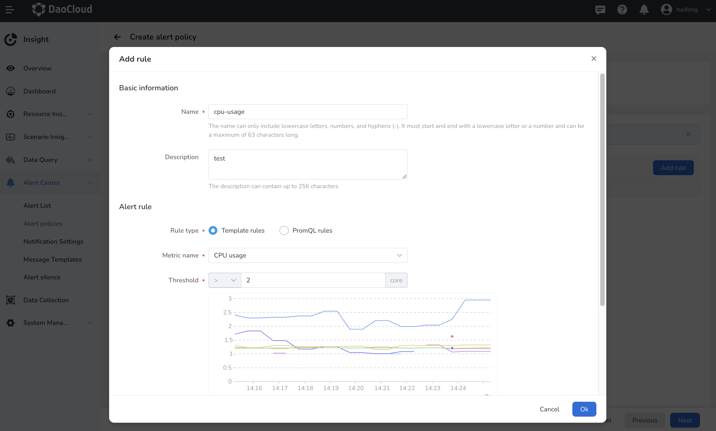Open the help question mark icon

[x=622, y=10]
